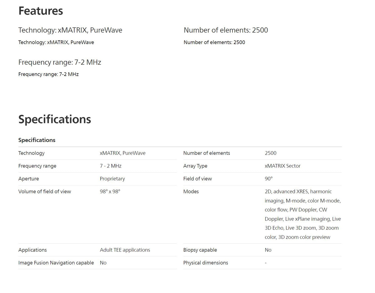Click the Features section heading
The image size is (375, 293).
(41, 11)
